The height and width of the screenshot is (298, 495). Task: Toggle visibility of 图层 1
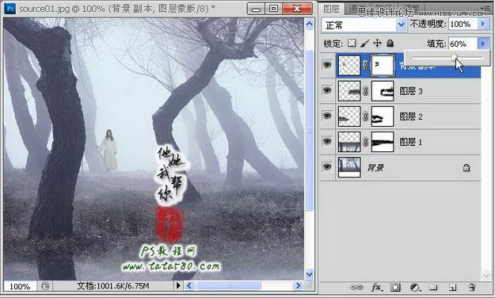point(327,141)
